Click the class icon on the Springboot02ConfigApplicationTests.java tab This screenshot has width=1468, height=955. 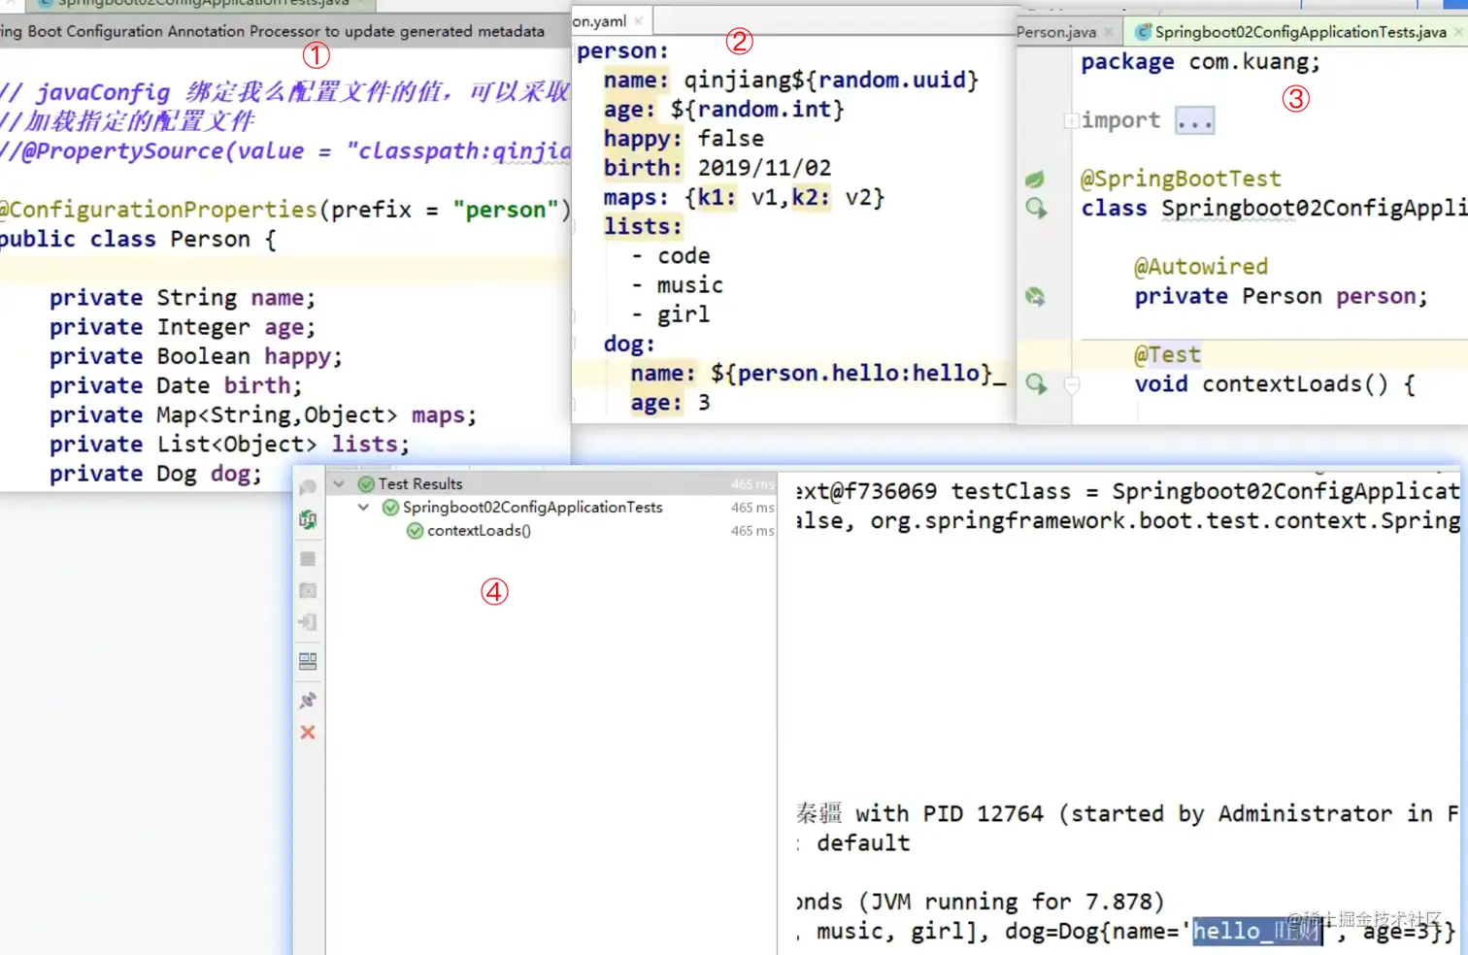coord(1144,32)
